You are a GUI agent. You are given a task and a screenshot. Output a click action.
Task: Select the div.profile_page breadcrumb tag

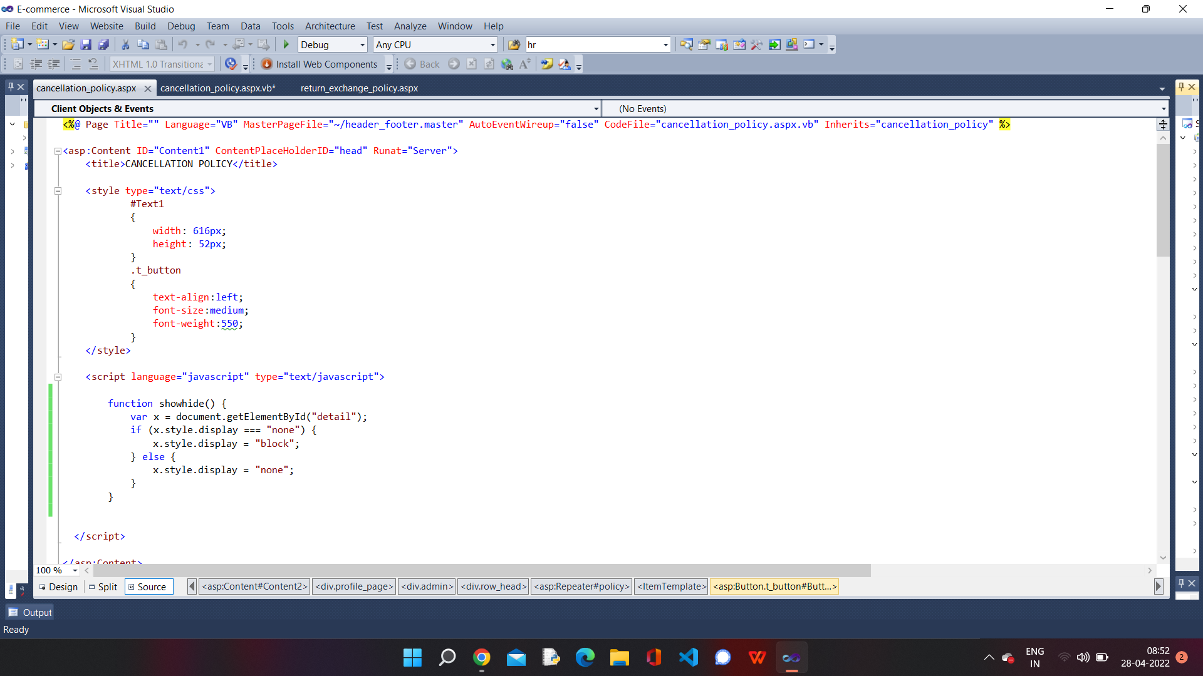(x=354, y=586)
